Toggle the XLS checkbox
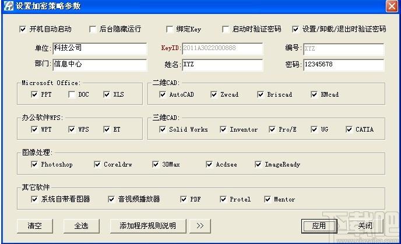Image resolution: width=401 pixels, height=244 pixels. pos(107,94)
